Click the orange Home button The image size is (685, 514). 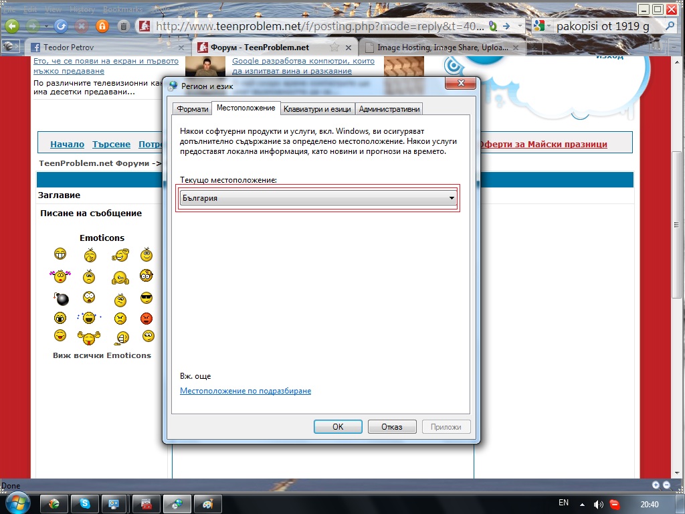coord(102,26)
